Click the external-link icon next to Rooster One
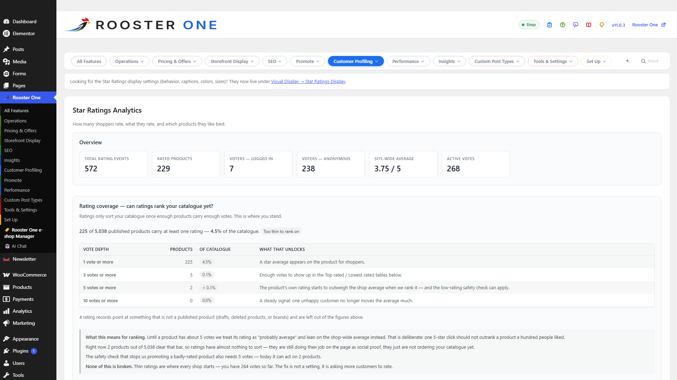Screen dimensions: 677x380 pyautogui.click(x=664, y=25)
